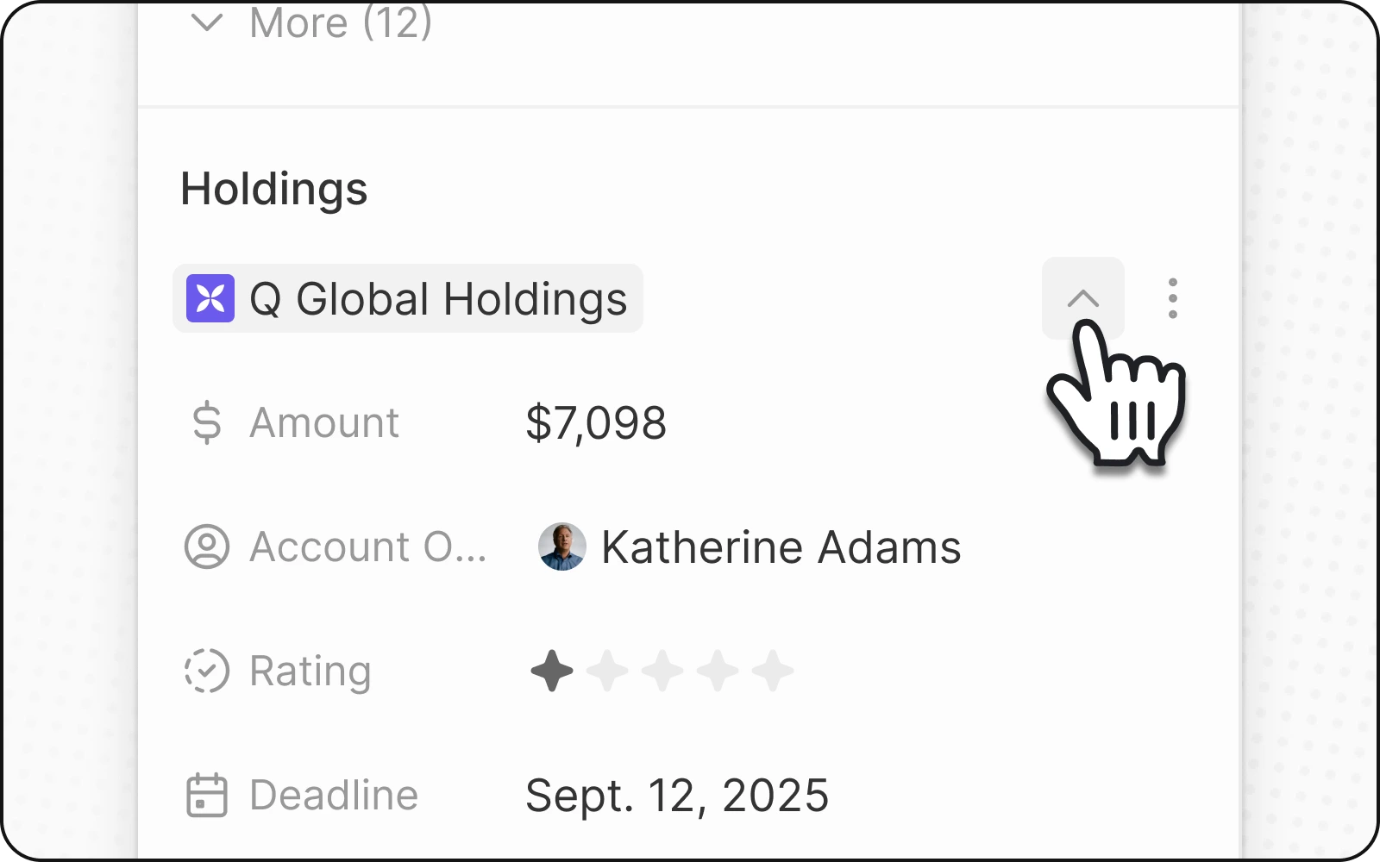Set rating to two stars

coord(607,671)
